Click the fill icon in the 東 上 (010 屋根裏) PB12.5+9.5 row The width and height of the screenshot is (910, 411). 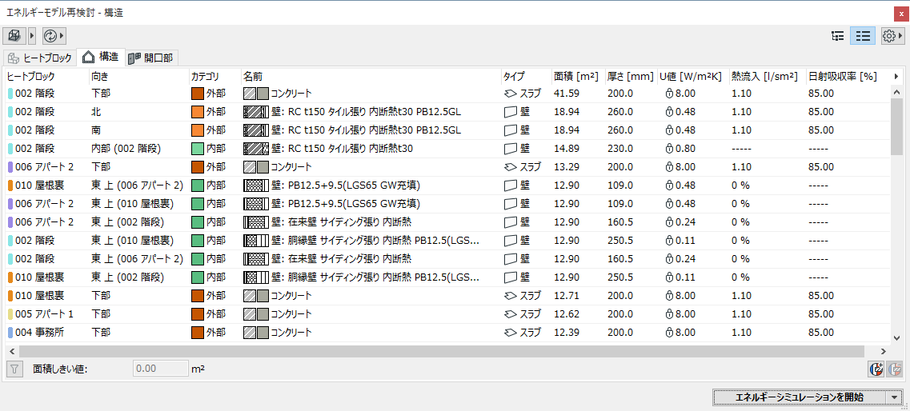256,204
